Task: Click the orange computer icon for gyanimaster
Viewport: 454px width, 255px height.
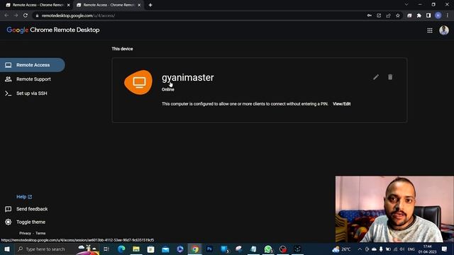Action: pyautogui.click(x=138, y=82)
